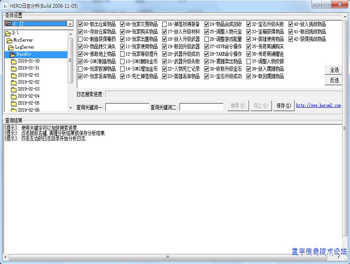Click the 全选 select all button
The height and width of the screenshot is (264, 350).
tap(334, 70)
